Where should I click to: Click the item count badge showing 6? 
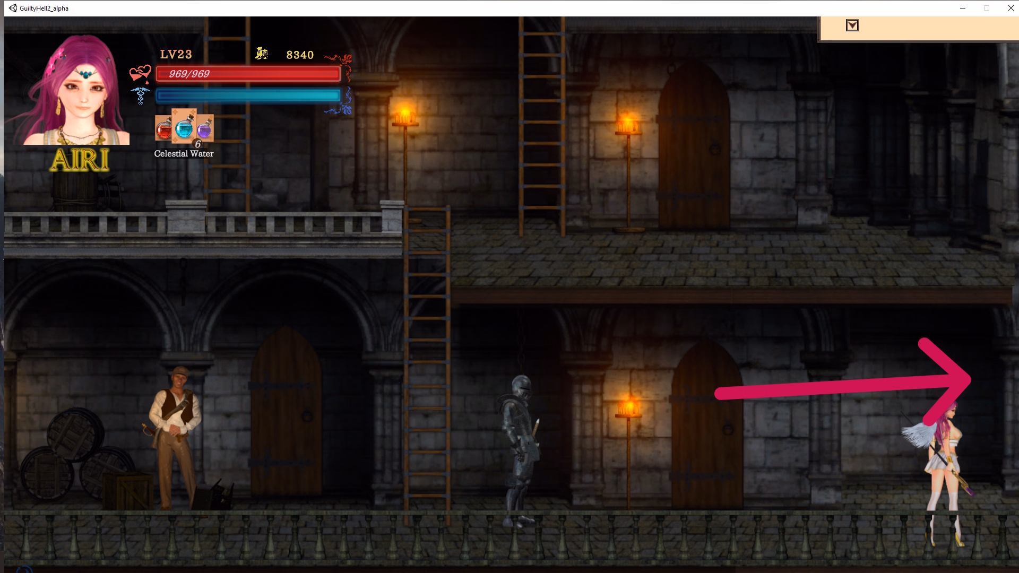point(197,144)
